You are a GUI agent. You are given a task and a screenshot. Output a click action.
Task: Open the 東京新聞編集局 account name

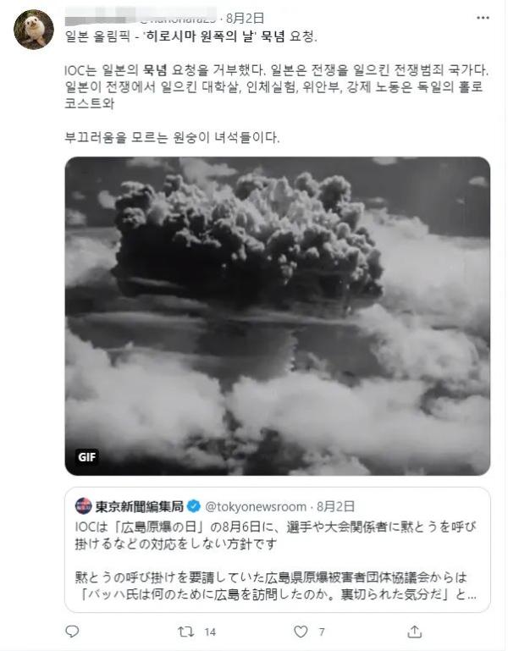140,506
